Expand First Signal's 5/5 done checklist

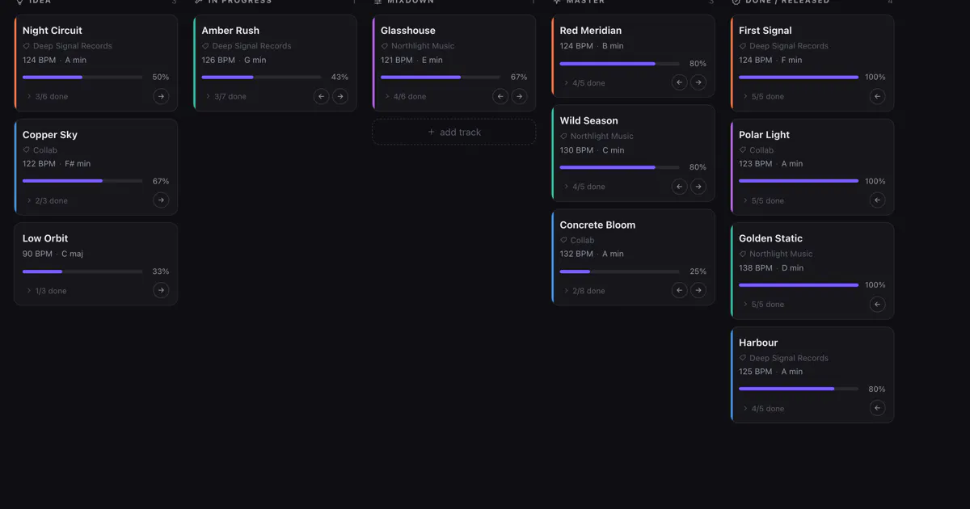tap(762, 96)
